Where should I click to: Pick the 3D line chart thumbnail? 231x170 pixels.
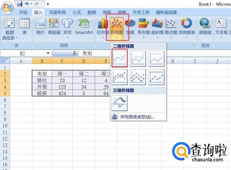click(120, 103)
